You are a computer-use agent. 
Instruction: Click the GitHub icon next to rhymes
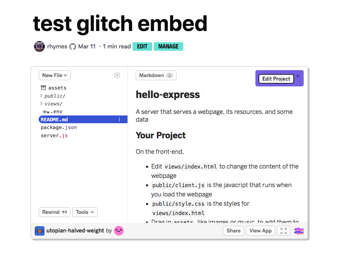[72, 46]
